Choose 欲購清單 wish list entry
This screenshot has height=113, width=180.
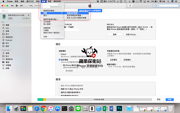tap(52, 28)
